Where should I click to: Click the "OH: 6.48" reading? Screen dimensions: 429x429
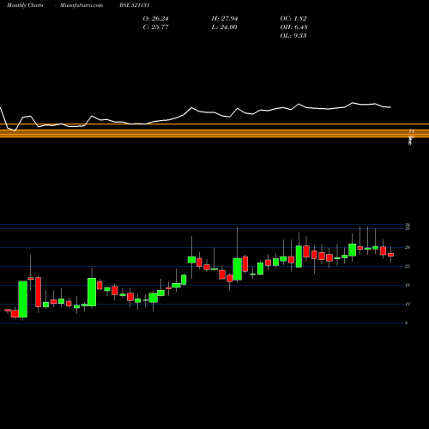coord(293,27)
